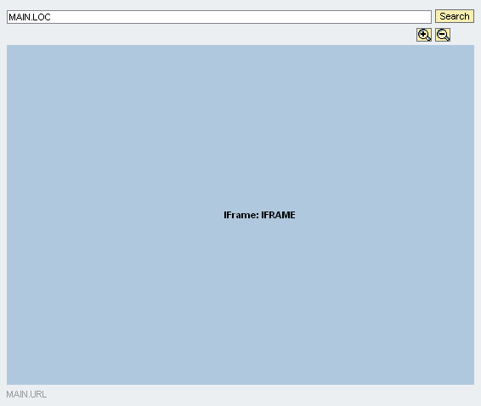
Task: Select the IFrame placeholder panel
Action: 240,215
